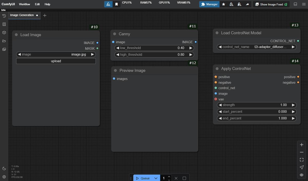Browse workflows via the folder sidebar icon
The image size is (308, 181).
[x=4, y=41]
